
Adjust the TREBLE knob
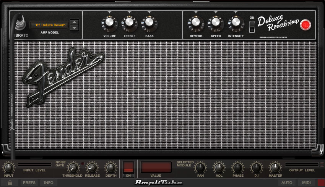click(x=129, y=22)
